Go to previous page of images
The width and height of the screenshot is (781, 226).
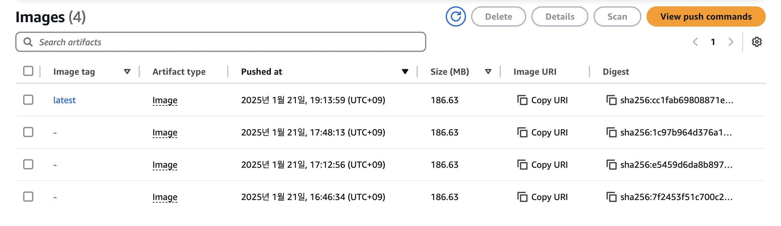(x=695, y=42)
